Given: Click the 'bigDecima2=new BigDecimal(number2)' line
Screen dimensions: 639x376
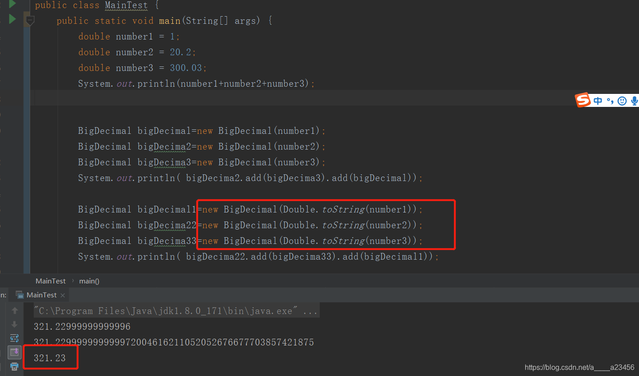Looking at the screenshot, I should (x=202, y=146).
